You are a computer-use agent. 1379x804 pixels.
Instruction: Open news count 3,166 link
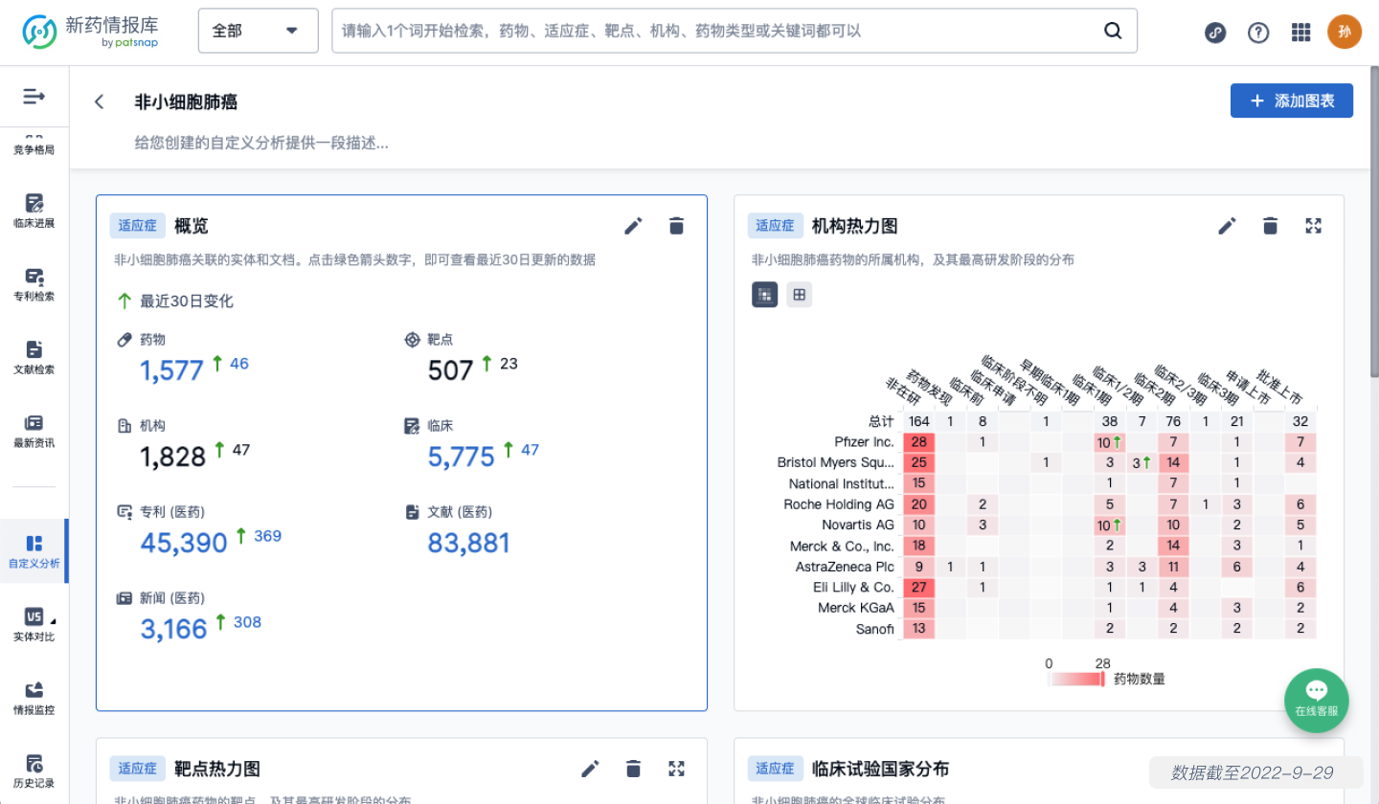click(x=173, y=629)
